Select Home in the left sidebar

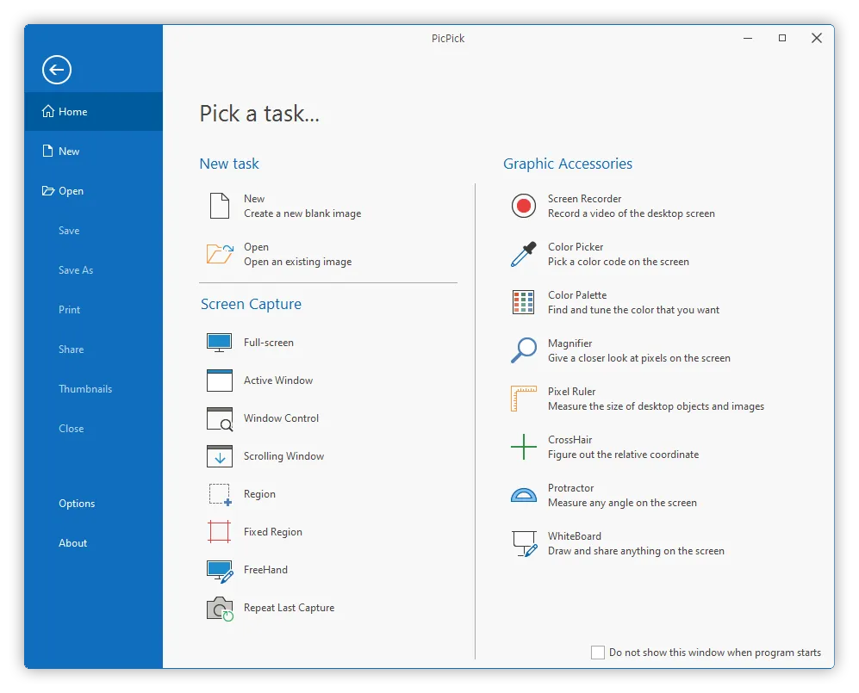[x=93, y=111]
